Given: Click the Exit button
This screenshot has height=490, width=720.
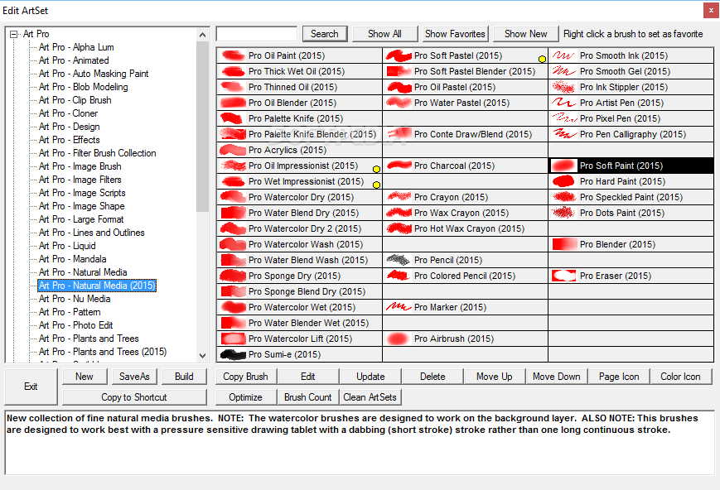Looking at the screenshot, I should tap(31, 387).
